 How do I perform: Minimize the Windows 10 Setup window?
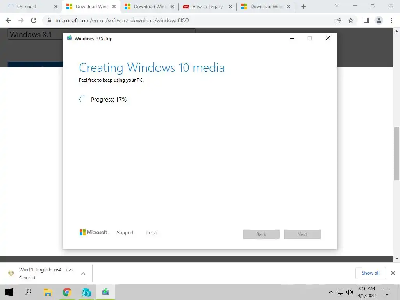click(x=292, y=38)
